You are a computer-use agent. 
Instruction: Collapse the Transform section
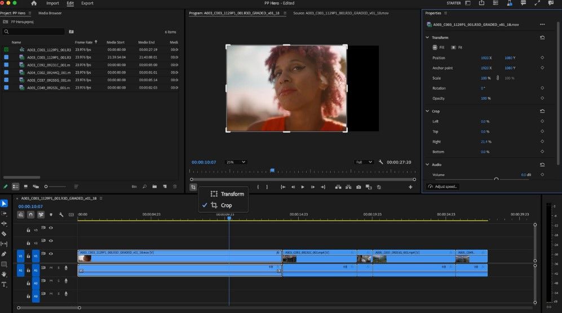(x=427, y=37)
